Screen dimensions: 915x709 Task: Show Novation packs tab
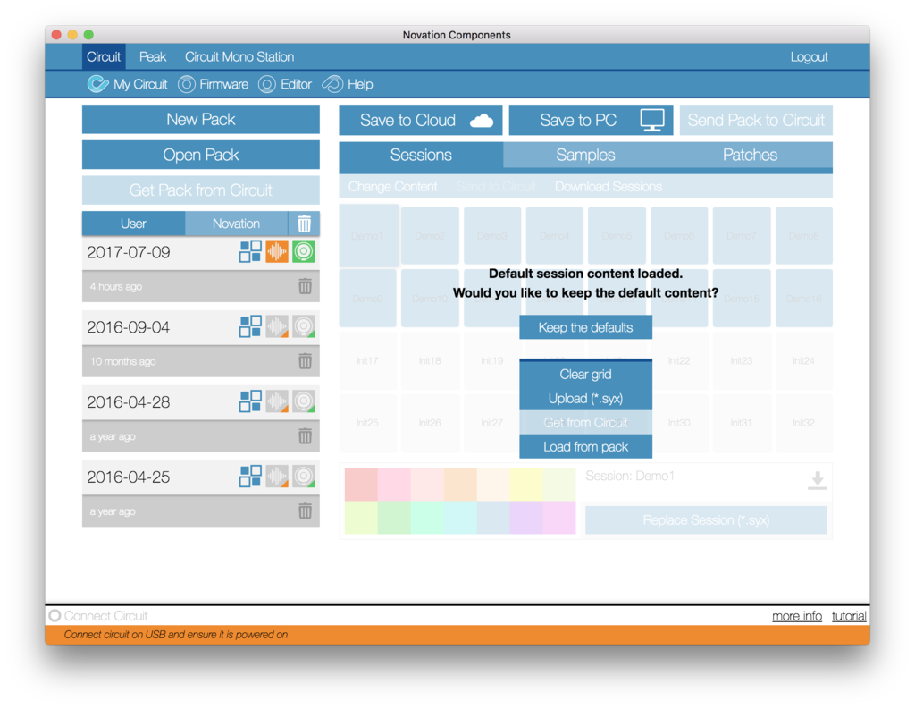[x=236, y=224]
